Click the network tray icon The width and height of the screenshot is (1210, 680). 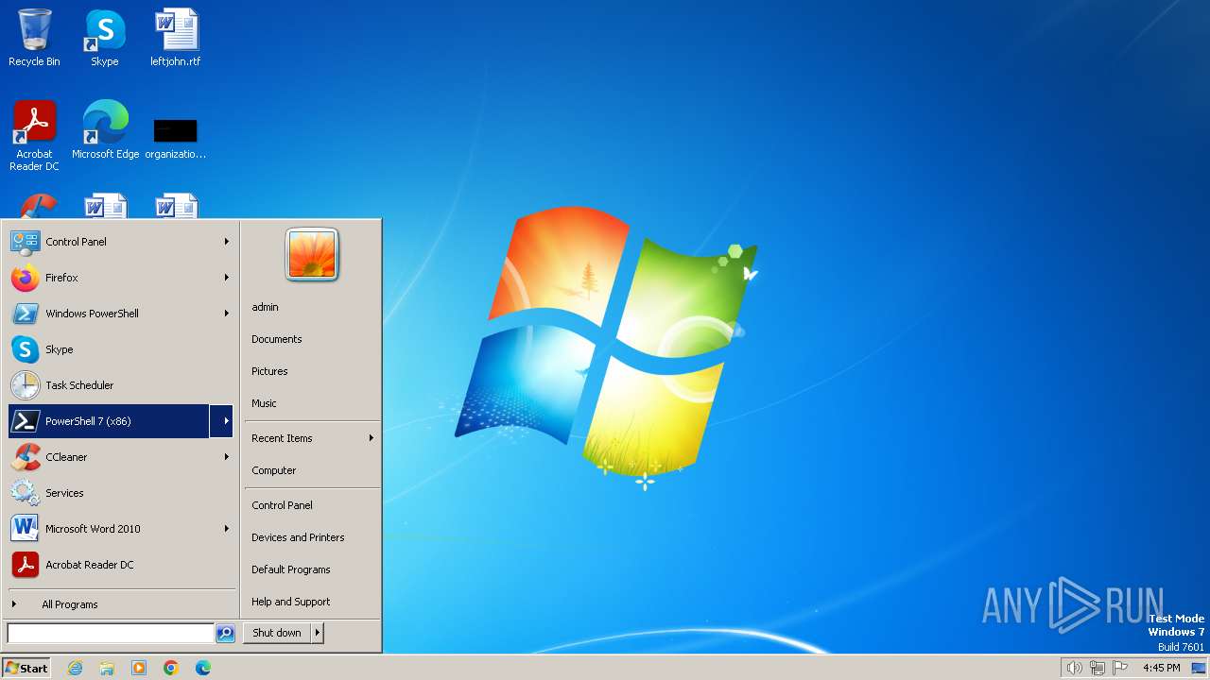point(1098,668)
